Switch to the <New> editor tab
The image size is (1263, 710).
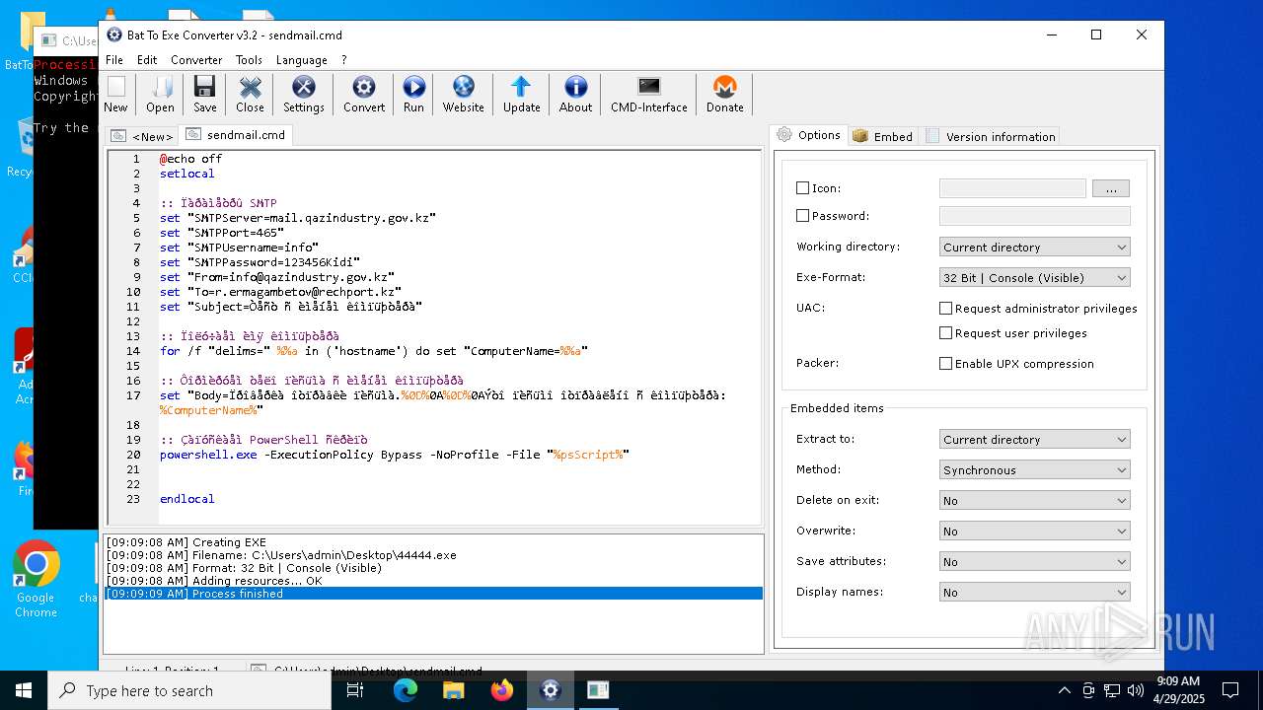coord(142,136)
